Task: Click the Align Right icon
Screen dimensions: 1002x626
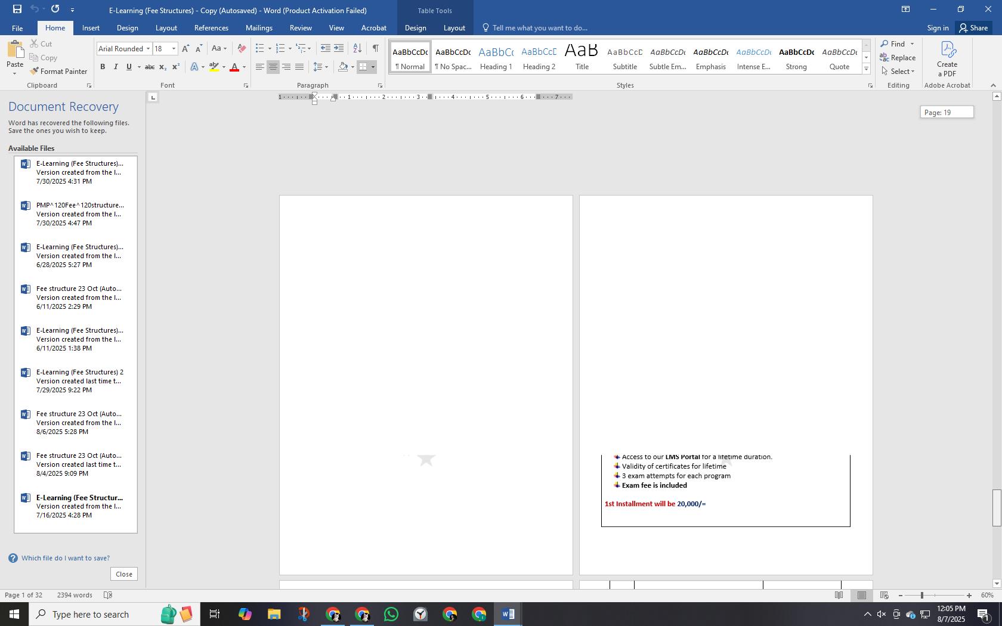Action: pyautogui.click(x=286, y=67)
